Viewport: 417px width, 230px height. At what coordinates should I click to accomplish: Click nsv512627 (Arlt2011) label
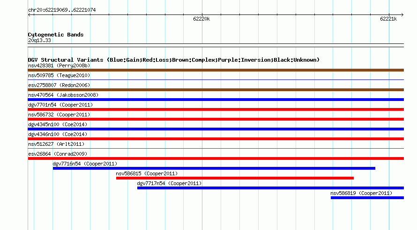click(56, 144)
